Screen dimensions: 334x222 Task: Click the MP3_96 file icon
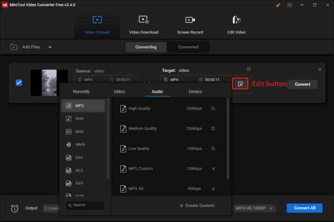click(x=123, y=189)
